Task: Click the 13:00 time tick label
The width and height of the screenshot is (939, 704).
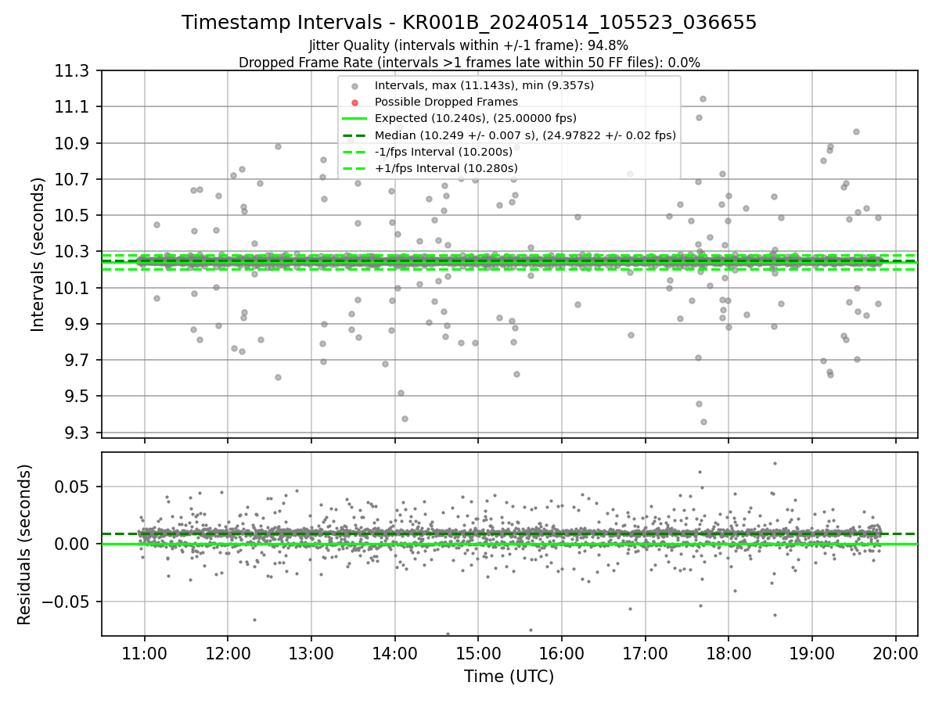Action: (311, 652)
